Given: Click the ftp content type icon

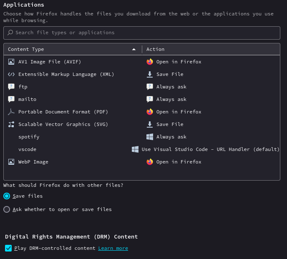Looking at the screenshot, I should pyautogui.click(x=11, y=87).
